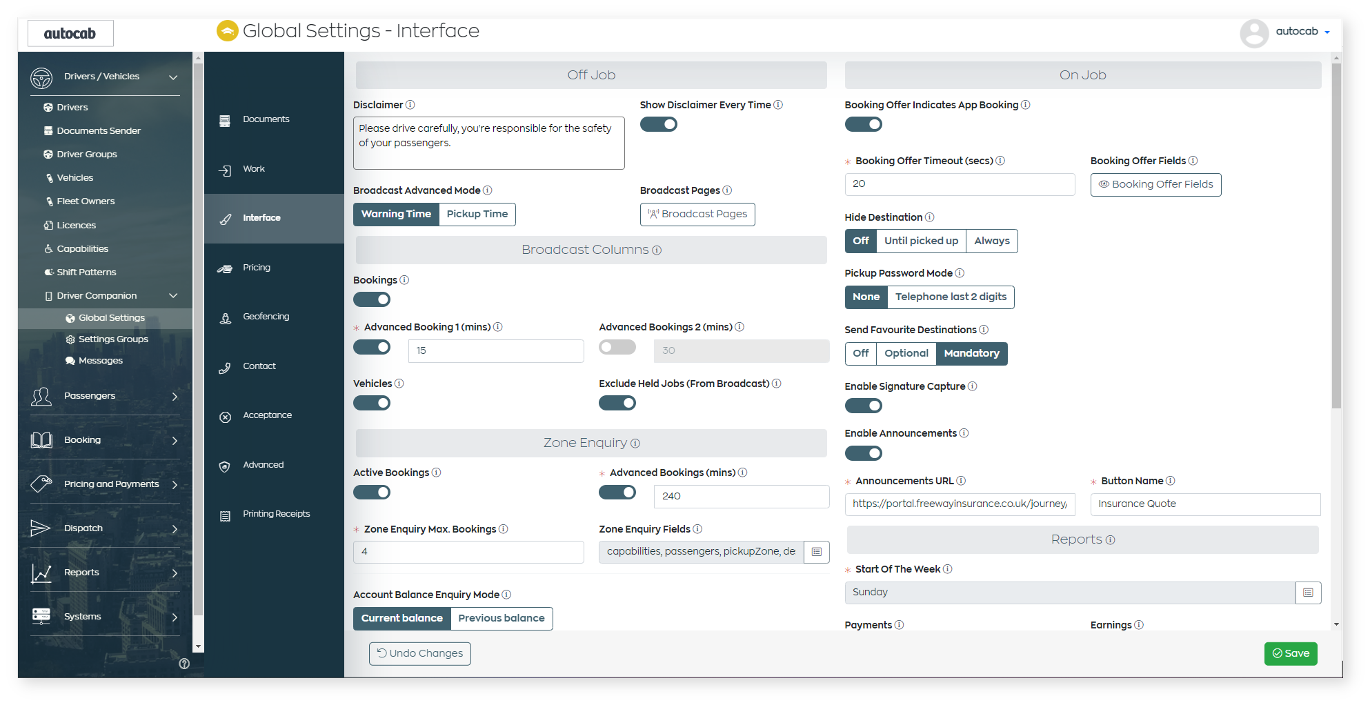Select the Printing Receipts icon
Image resolution: width=1370 pixels, height=705 pixels.
225,515
